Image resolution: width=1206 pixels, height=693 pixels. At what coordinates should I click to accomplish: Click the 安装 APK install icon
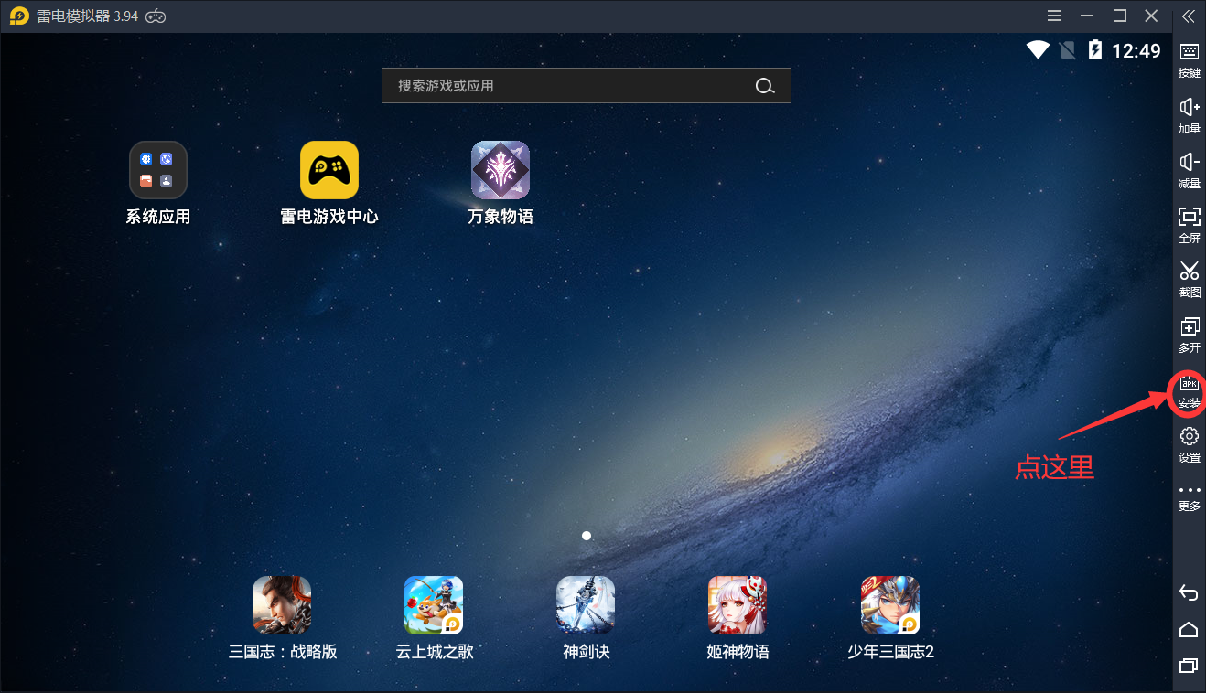(x=1189, y=391)
